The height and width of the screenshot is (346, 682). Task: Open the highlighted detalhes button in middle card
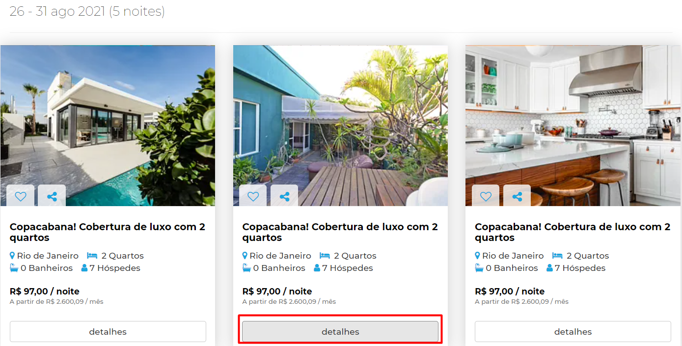tap(340, 332)
